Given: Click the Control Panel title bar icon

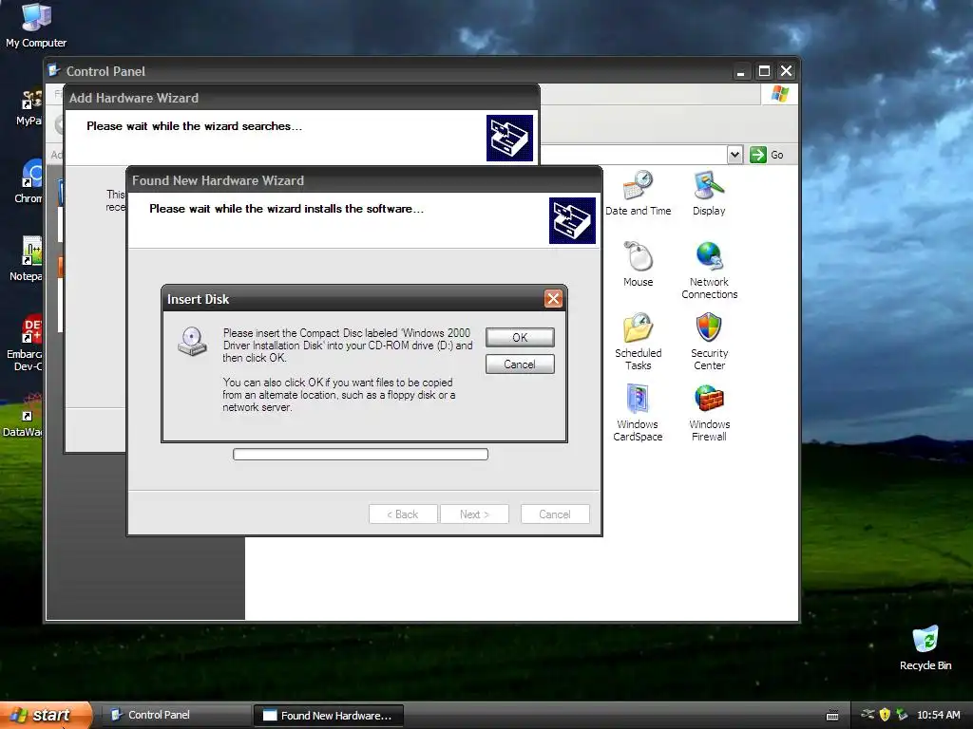Looking at the screenshot, I should [x=54, y=70].
